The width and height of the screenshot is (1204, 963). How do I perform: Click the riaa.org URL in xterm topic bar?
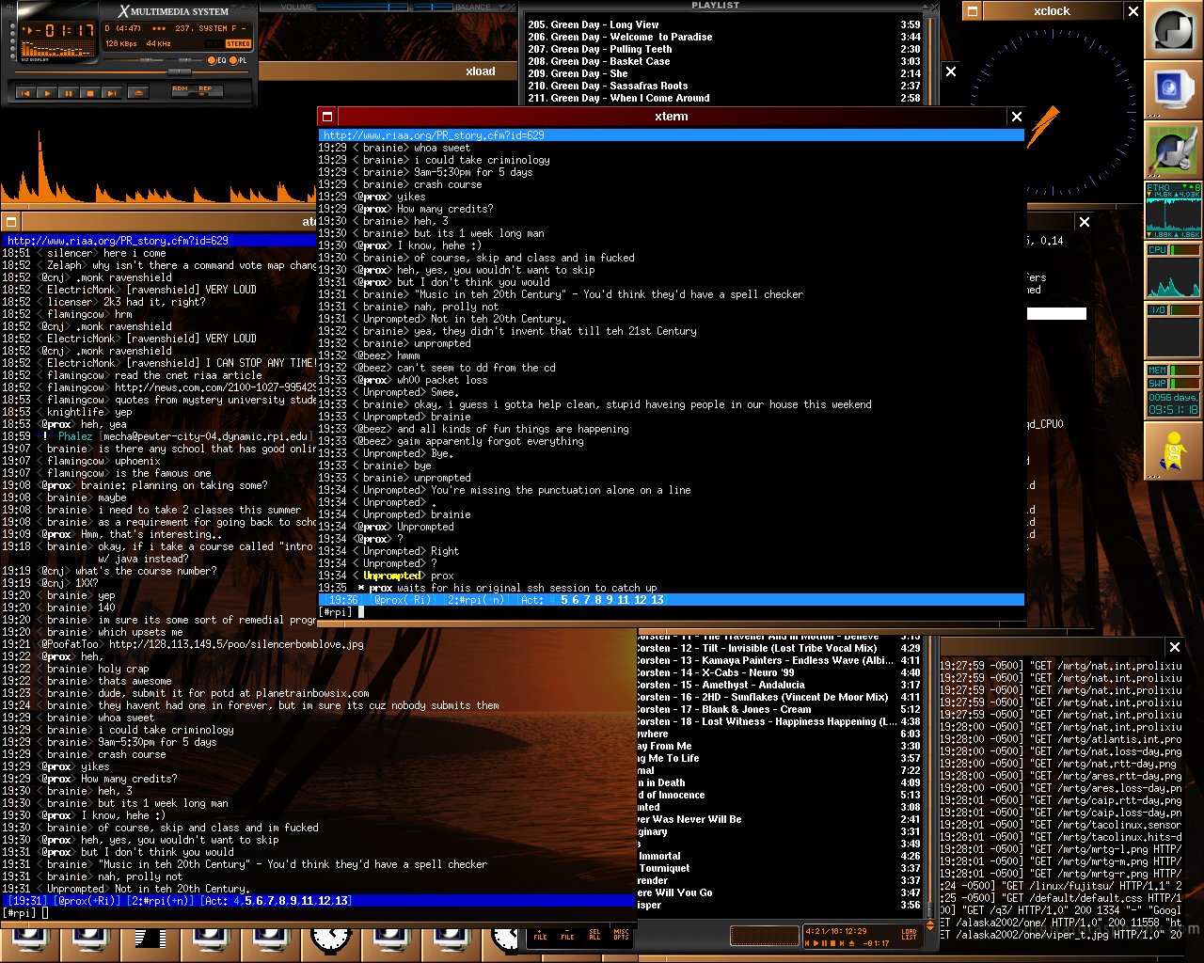click(x=434, y=135)
